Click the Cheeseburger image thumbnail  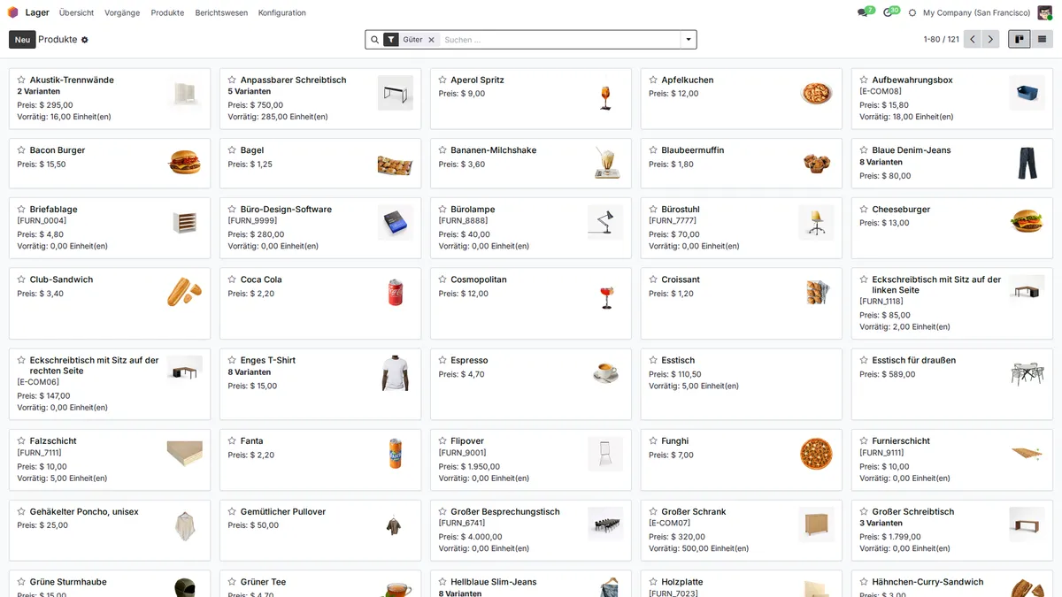coord(1027,222)
